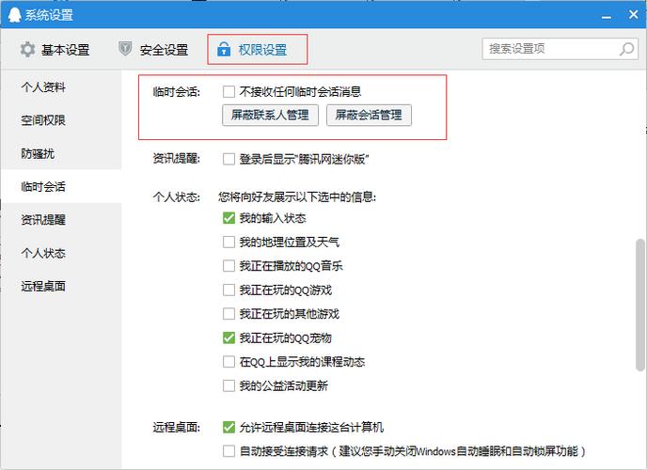Close the 系统设置 window
This screenshot has height=470, width=647.
[x=634, y=15]
